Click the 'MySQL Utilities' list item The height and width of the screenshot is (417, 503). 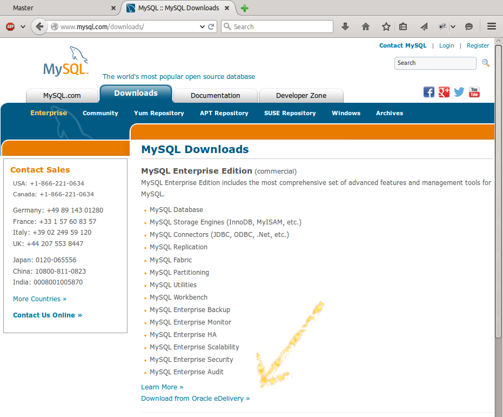[x=173, y=284]
